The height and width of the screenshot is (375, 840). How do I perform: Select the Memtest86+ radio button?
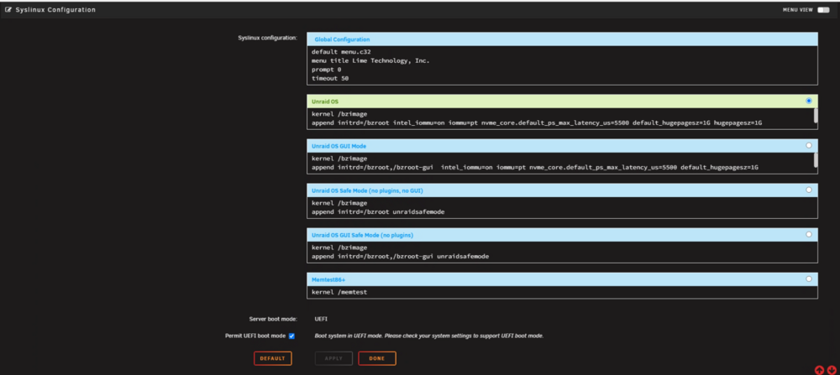(x=808, y=279)
